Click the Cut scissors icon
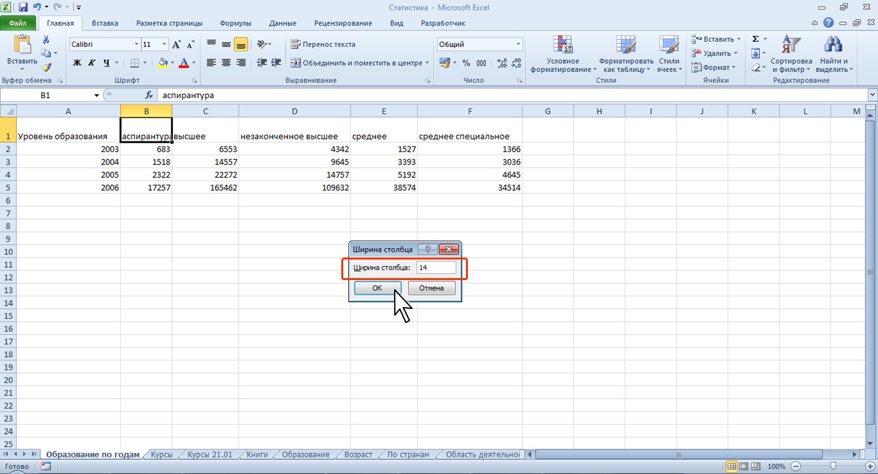Viewport: 878px width, 474px height. (x=46, y=40)
